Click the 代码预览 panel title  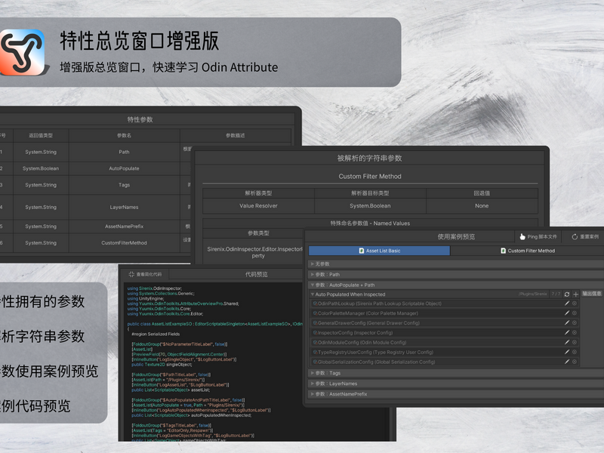click(256, 274)
